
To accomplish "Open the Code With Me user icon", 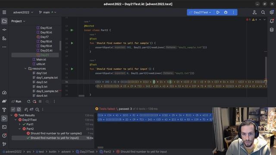I will tap(254, 12).
